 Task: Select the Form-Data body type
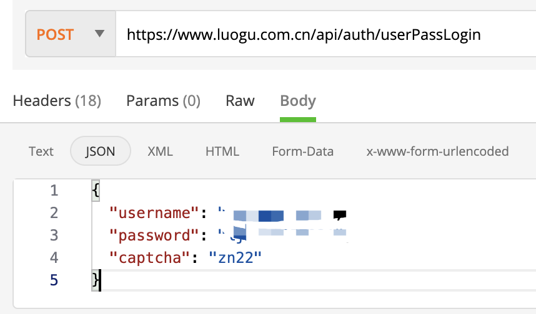point(302,151)
